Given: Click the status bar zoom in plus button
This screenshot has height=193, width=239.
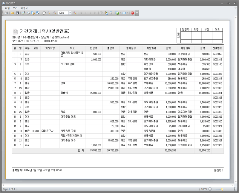Looking at the screenshot, I should tap(235, 189).
